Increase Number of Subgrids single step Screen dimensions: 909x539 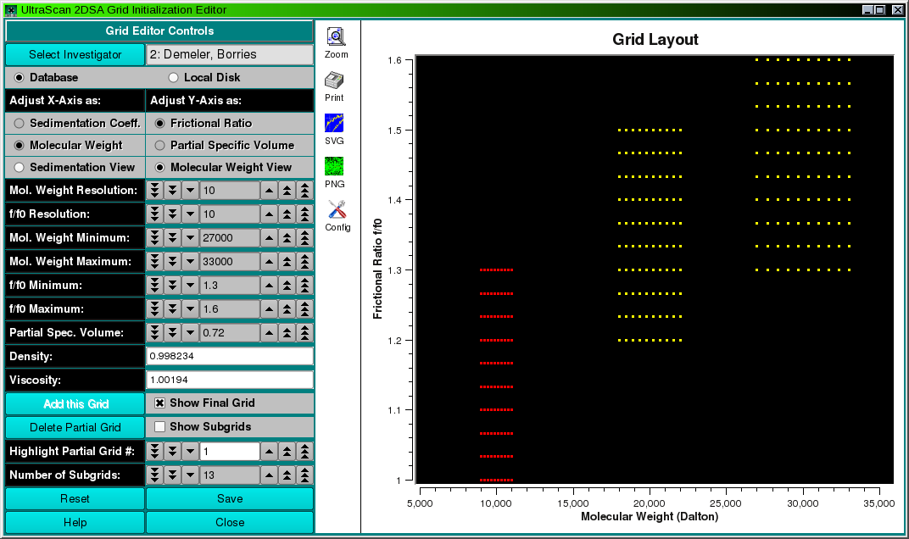click(269, 475)
